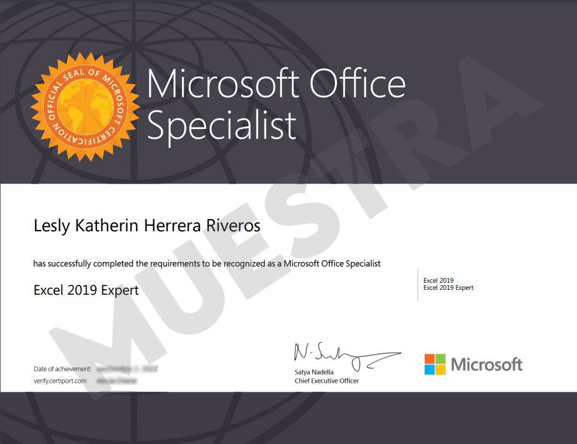
Task: Click the Microsoft four-color logo squares
Action: point(435,364)
